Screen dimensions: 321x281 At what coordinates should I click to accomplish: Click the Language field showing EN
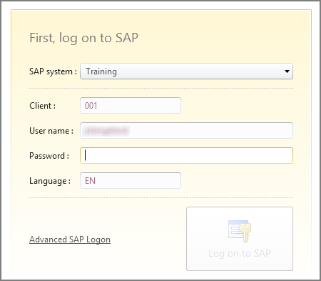131,180
